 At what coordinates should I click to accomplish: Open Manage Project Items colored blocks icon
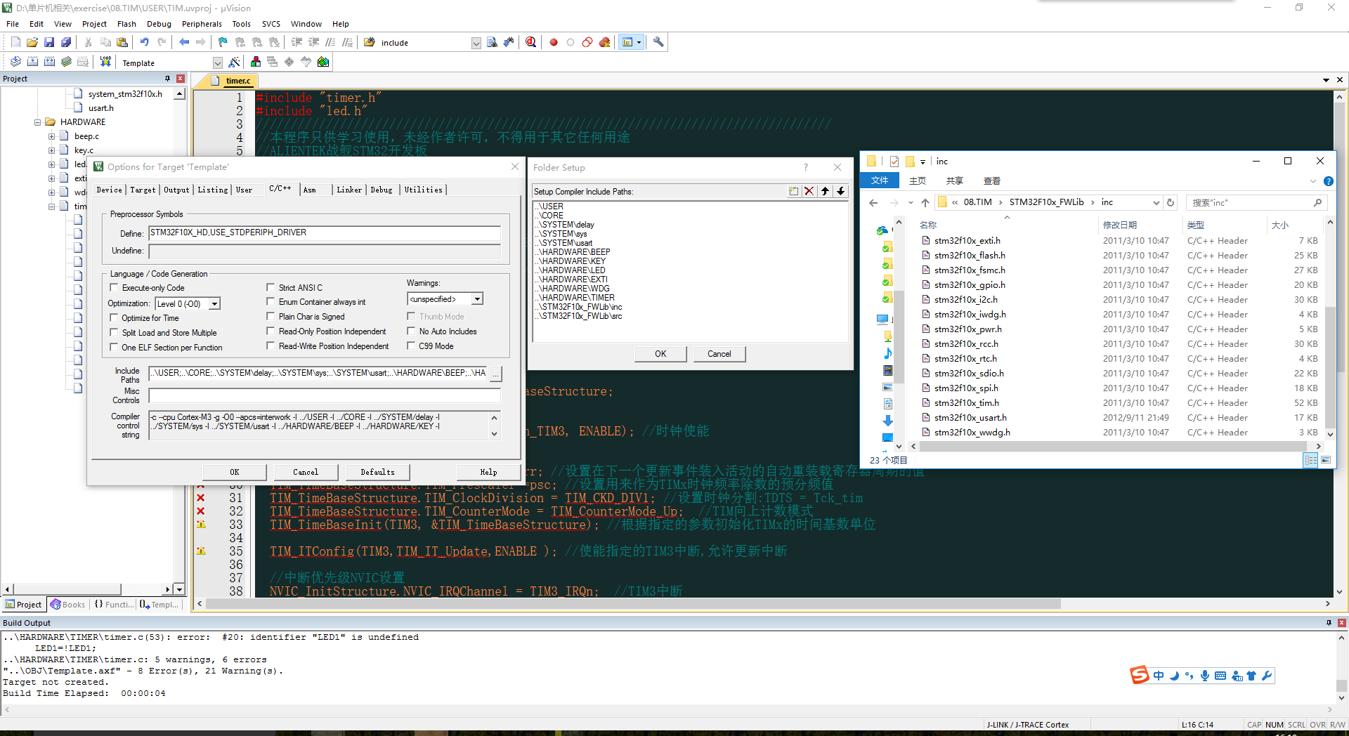[x=256, y=63]
